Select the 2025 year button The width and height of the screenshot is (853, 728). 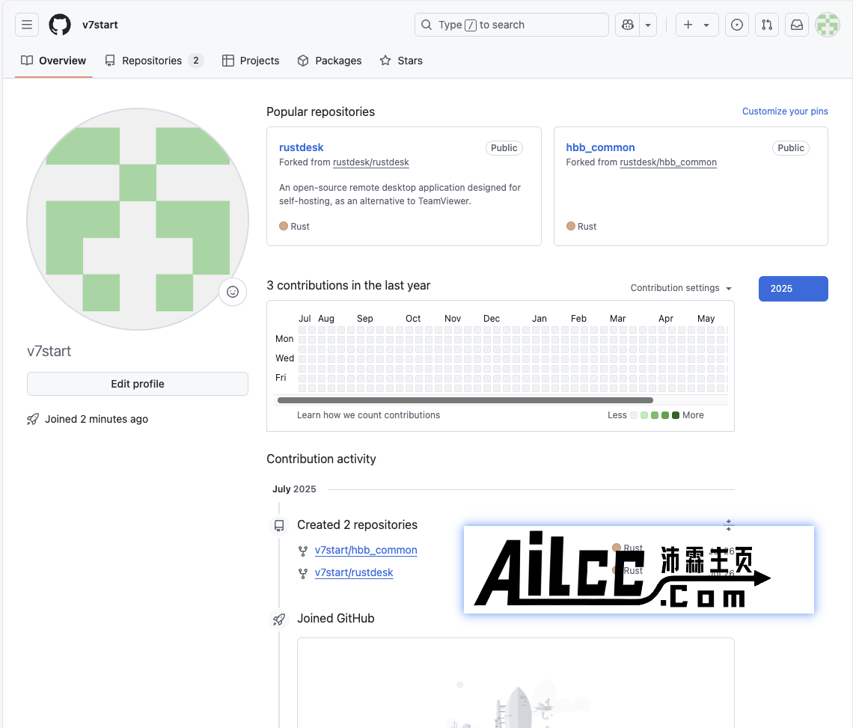coord(793,288)
